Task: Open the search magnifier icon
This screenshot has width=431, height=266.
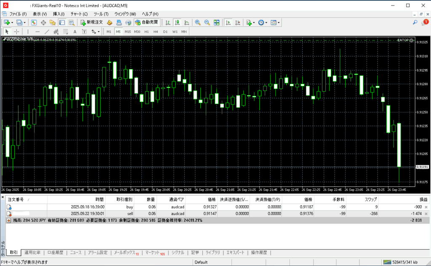Action: tap(415, 22)
